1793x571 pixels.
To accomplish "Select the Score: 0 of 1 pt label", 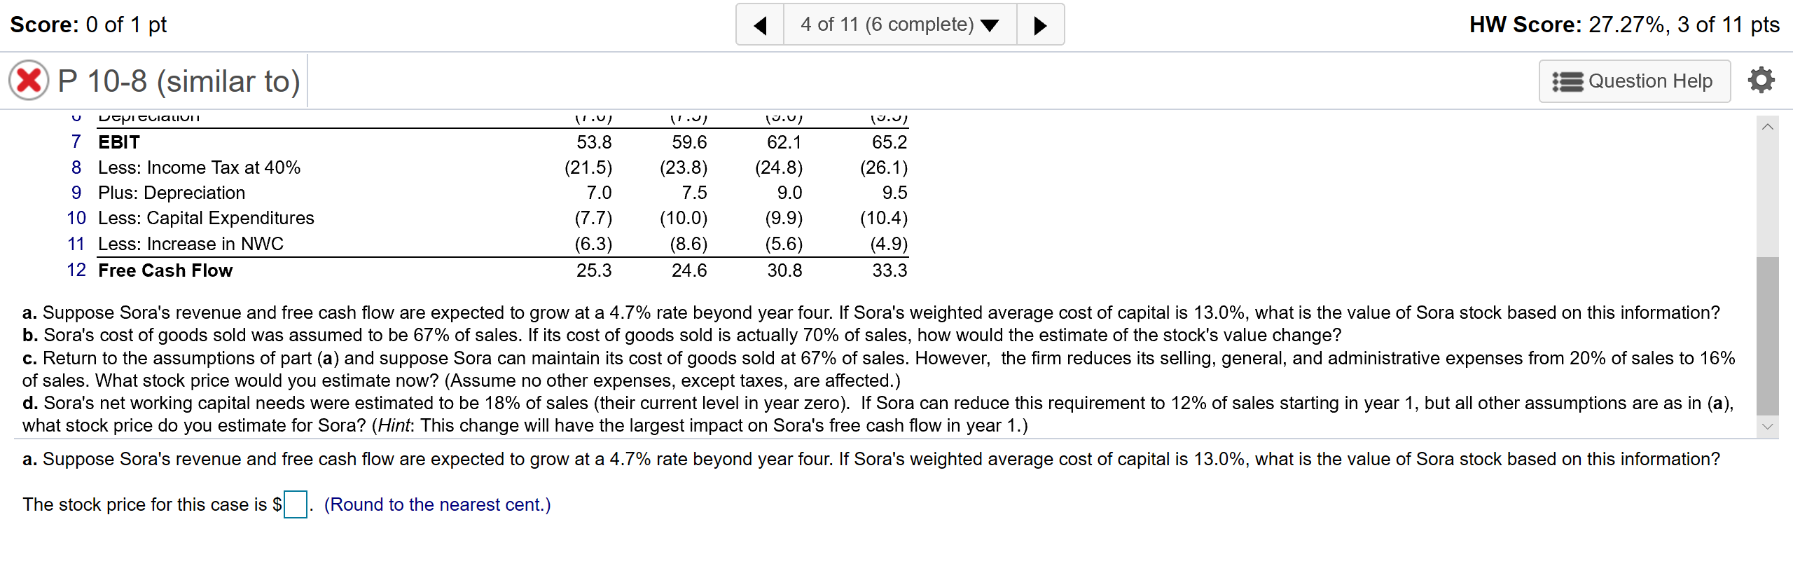I will (x=87, y=23).
